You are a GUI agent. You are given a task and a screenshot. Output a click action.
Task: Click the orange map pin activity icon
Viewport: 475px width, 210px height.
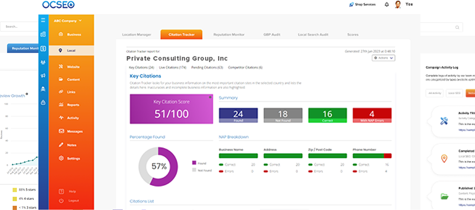(x=444, y=159)
